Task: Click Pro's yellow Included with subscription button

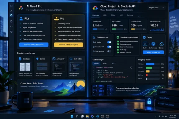Action: [x=68, y=45]
